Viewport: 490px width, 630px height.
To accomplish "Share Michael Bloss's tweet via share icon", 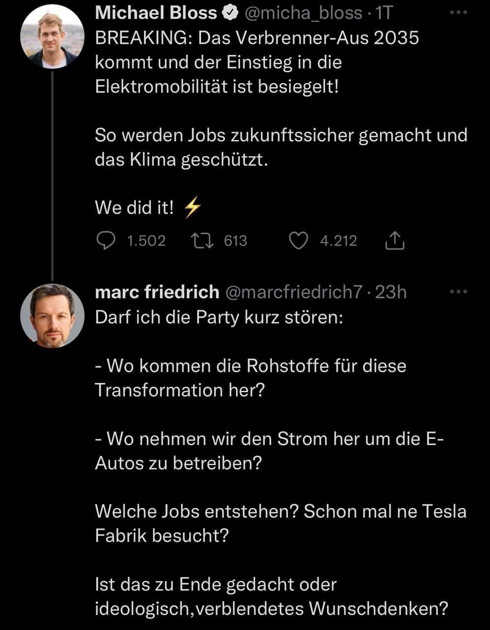I will 396,241.
